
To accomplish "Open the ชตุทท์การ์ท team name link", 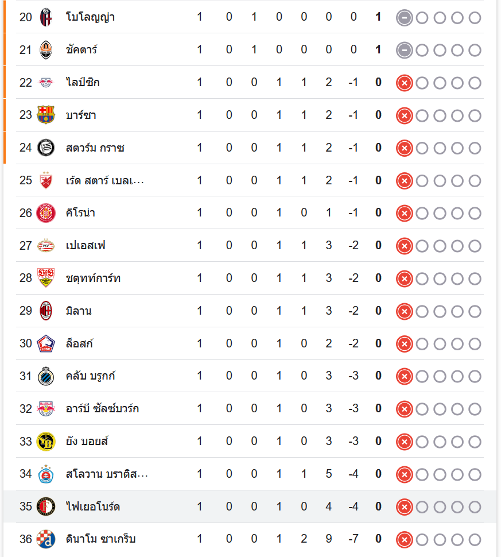I will coord(93,278).
